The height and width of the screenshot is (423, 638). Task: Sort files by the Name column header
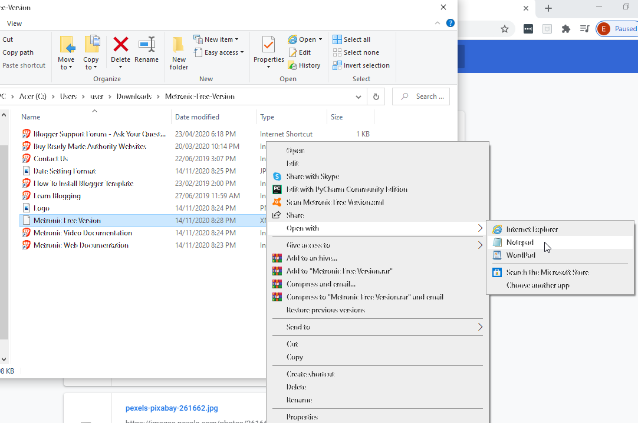click(31, 117)
